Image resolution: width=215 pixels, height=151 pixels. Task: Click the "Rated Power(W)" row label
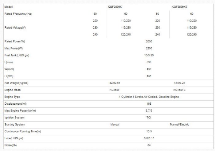click(15, 41)
